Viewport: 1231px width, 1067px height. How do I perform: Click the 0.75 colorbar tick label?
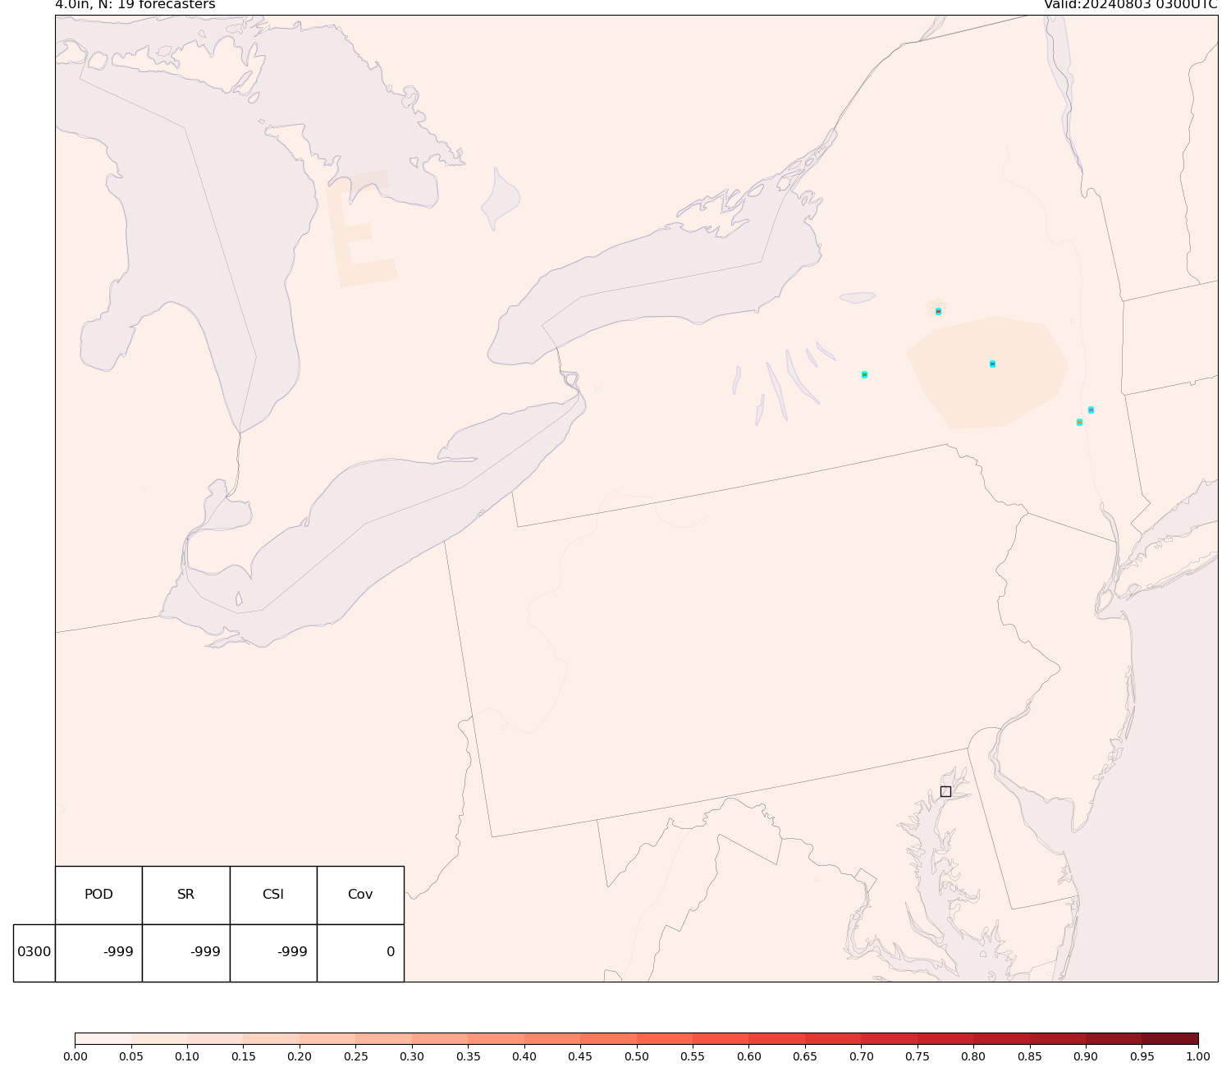point(918,1056)
